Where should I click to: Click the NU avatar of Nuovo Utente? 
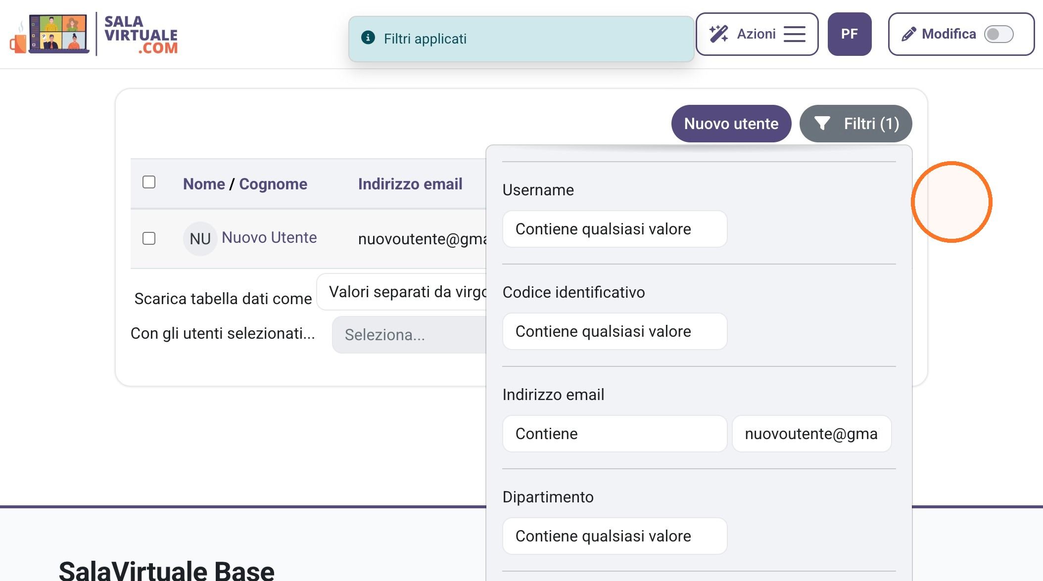click(200, 239)
